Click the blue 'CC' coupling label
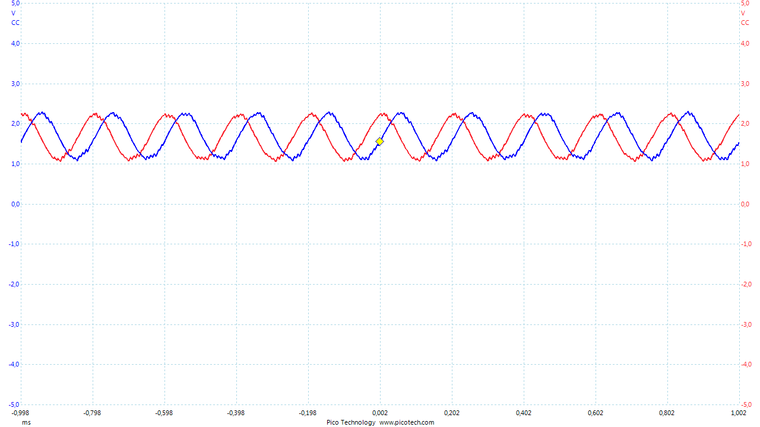 [x=15, y=23]
